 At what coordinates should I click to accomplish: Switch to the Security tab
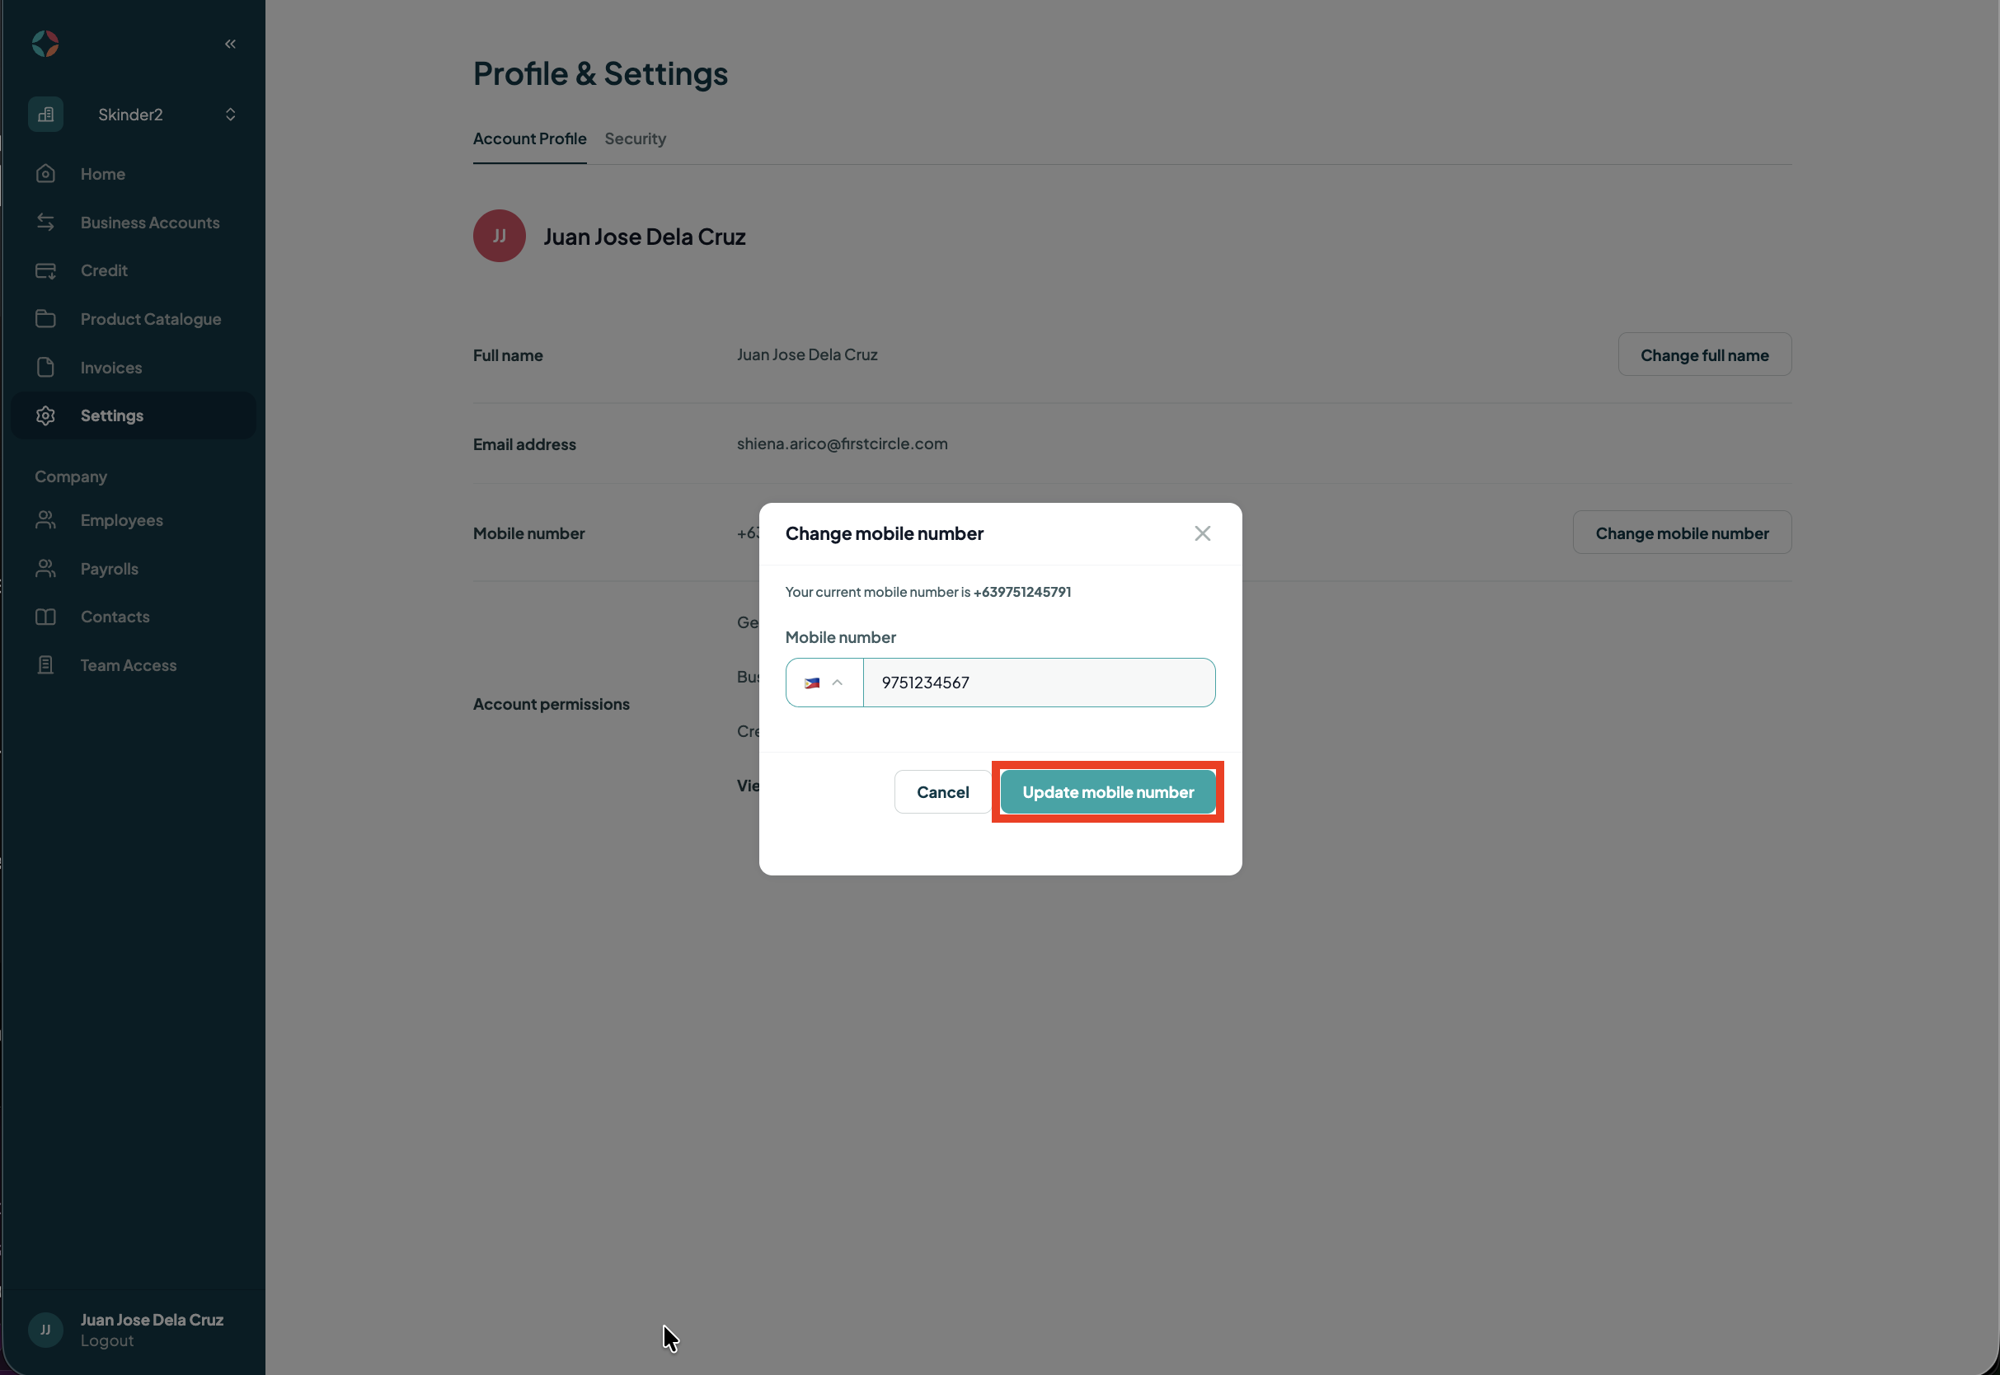(x=635, y=138)
